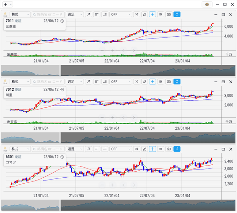Open the OFF dropdown in 6301 chart
The height and width of the screenshot is (213, 237).
coord(120,149)
